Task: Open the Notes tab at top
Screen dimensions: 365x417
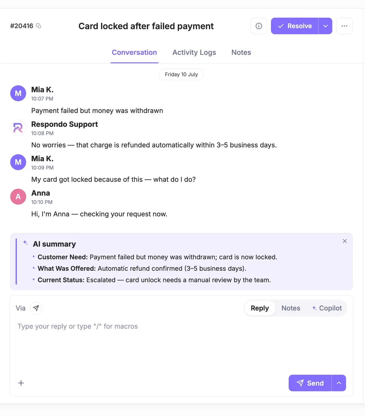Action: point(241,52)
